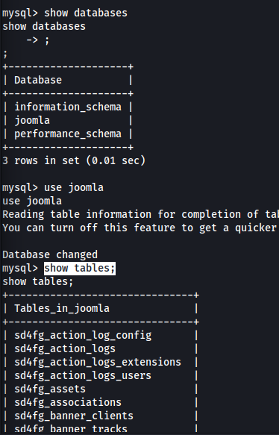
Task: Click the 'mysql> use joomla' command line
Action: [53, 187]
